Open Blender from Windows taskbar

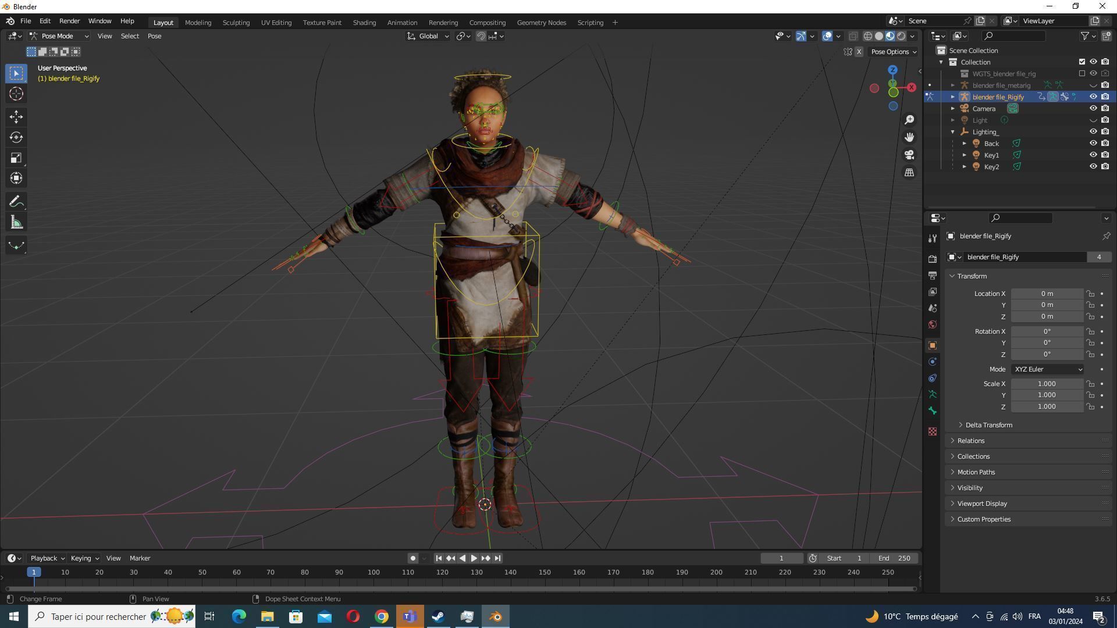point(496,616)
